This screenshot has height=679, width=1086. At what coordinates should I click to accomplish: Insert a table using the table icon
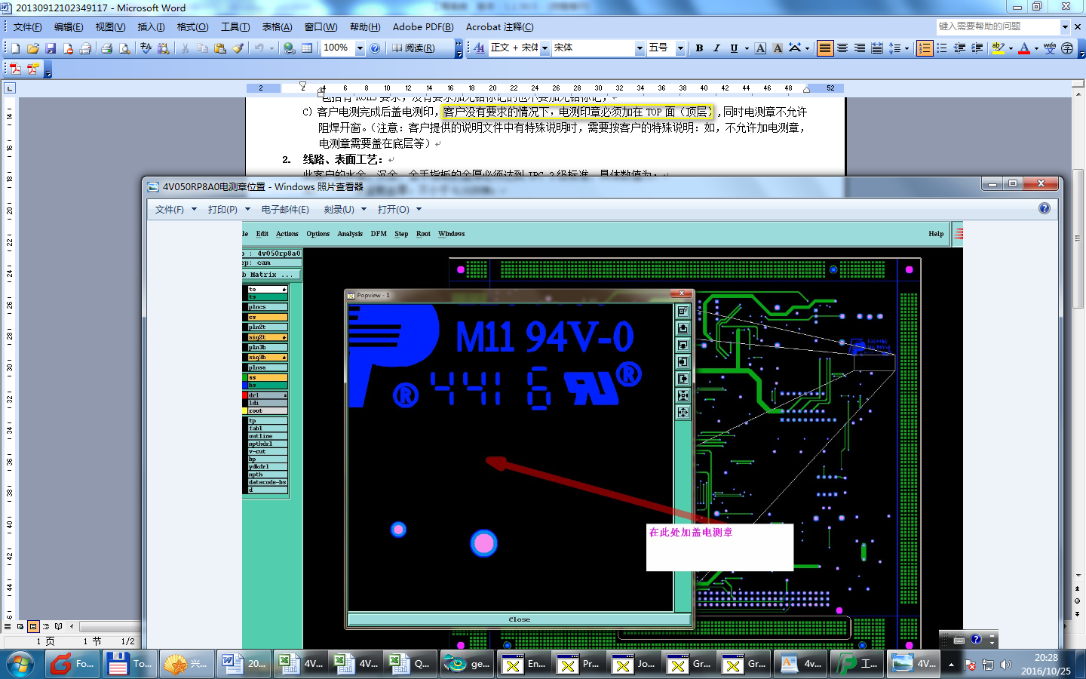307,48
